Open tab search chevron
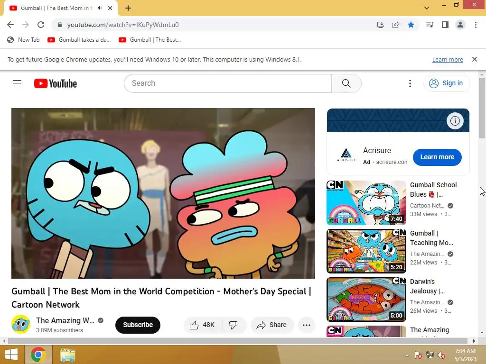The width and height of the screenshot is (486, 364). coord(427,8)
